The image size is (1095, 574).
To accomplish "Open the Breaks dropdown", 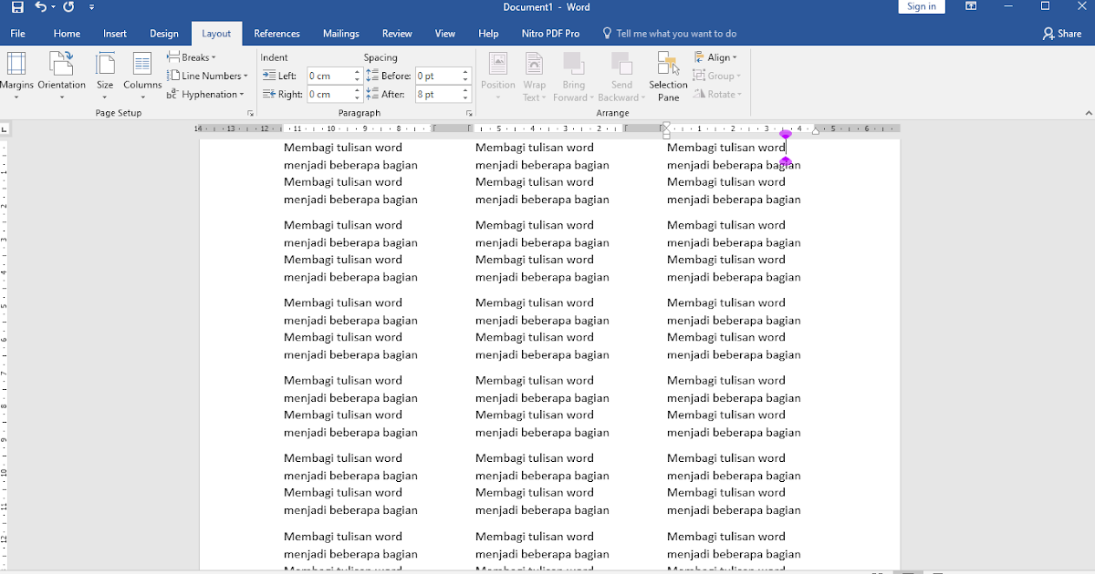I will click(x=192, y=57).
